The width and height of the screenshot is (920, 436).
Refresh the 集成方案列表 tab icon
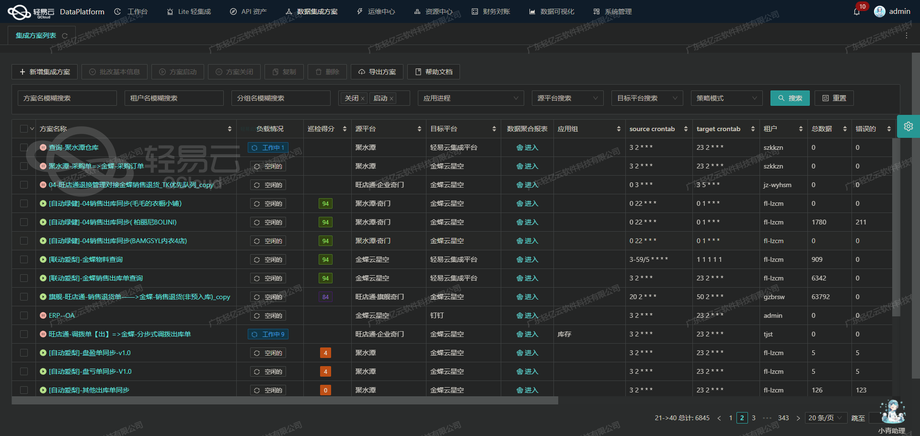(65, 36)
